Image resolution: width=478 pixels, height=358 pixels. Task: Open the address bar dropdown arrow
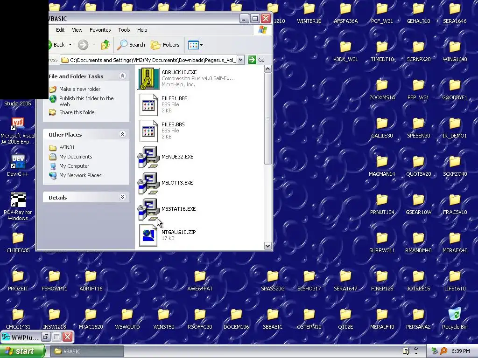tap(240, 60)
